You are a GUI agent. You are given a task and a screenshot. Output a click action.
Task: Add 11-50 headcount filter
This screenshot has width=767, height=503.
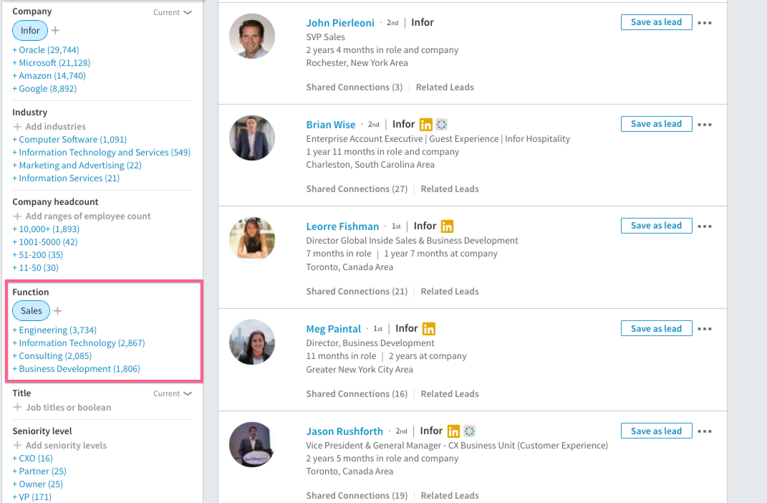(35, 268)
